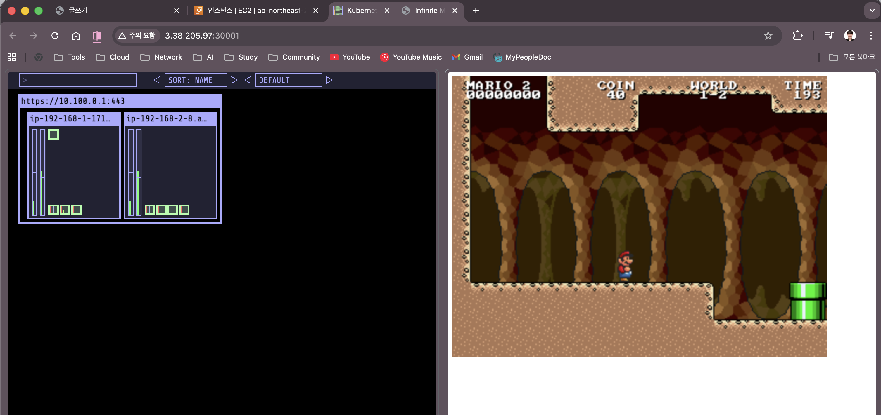The image size is (881, 415).
Task: Click the right arrow after SORT: NAME
Action: (x=234, y=80)
